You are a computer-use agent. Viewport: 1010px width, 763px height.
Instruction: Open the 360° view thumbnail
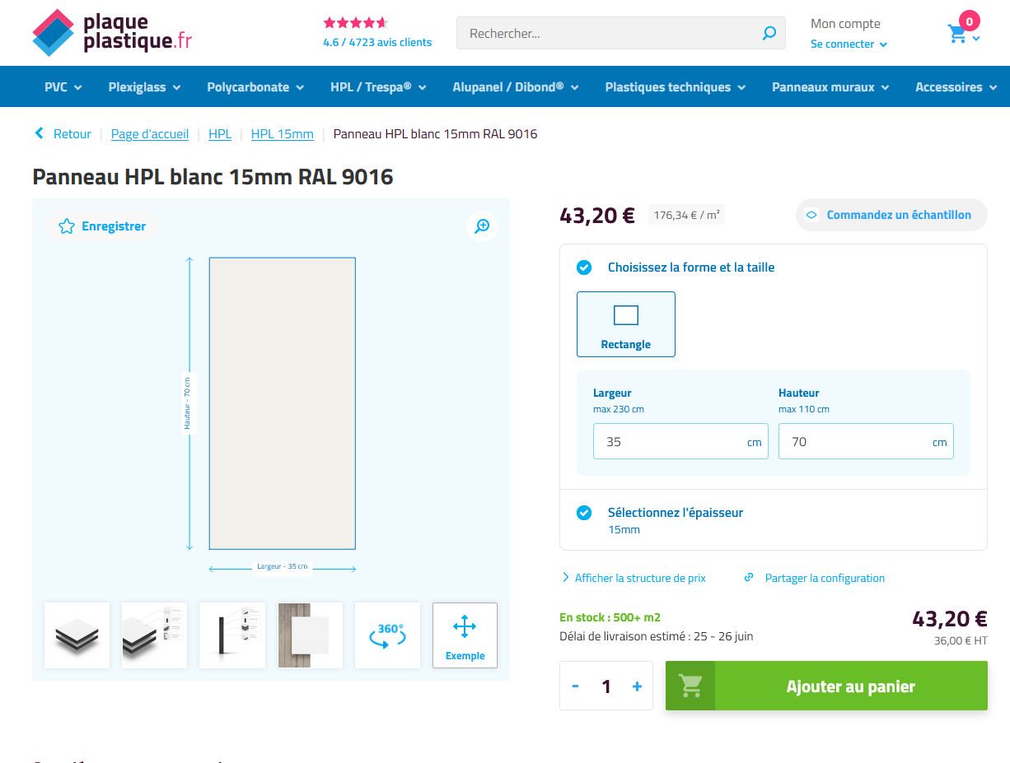[387, 635]
